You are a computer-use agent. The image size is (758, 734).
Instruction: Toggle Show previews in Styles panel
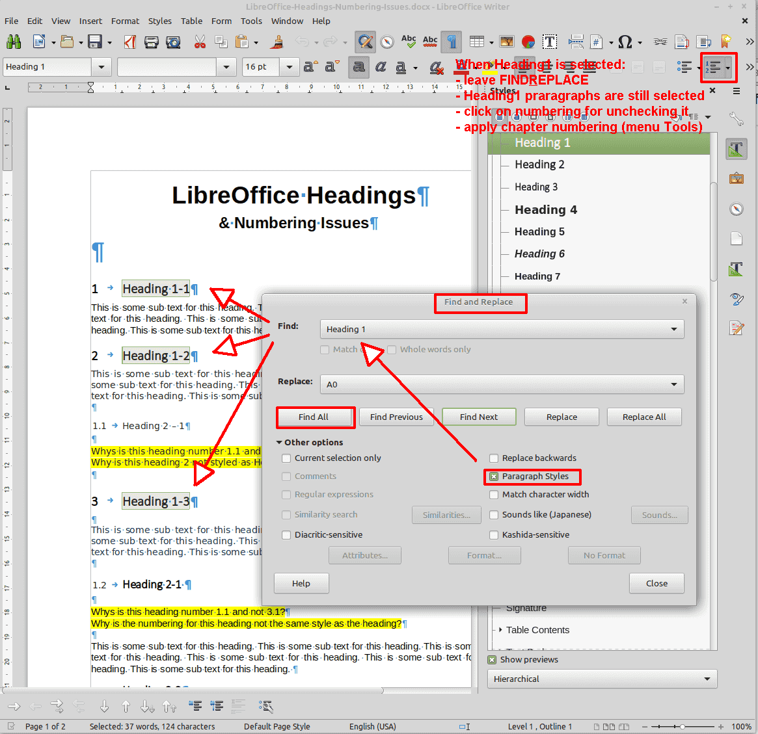490,659
